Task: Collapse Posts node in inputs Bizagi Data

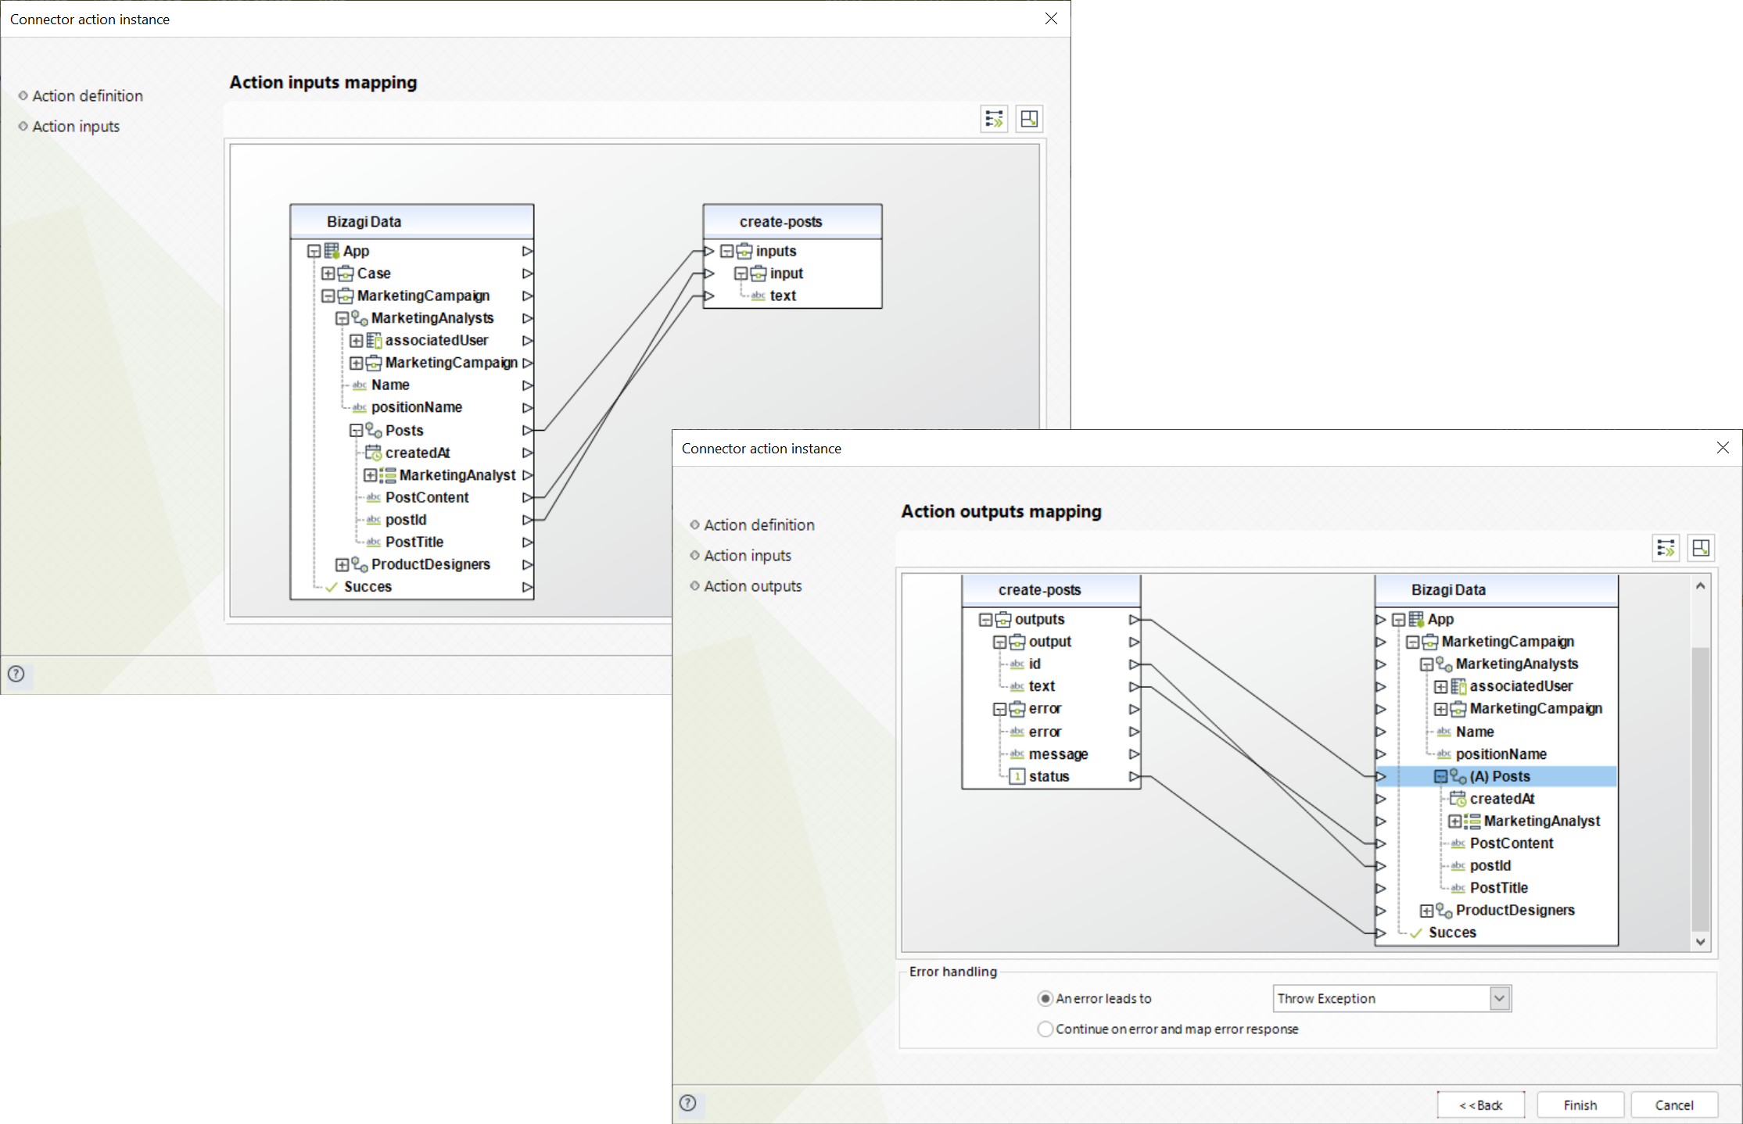Action: point(357,431)
